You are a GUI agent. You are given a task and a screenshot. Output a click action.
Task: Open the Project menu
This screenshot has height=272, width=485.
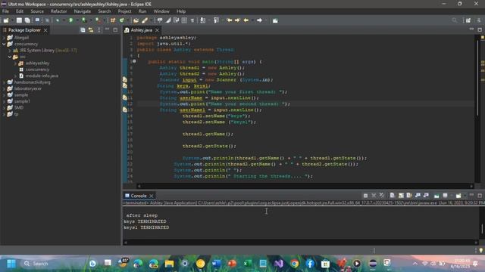(x=124, y=11)
